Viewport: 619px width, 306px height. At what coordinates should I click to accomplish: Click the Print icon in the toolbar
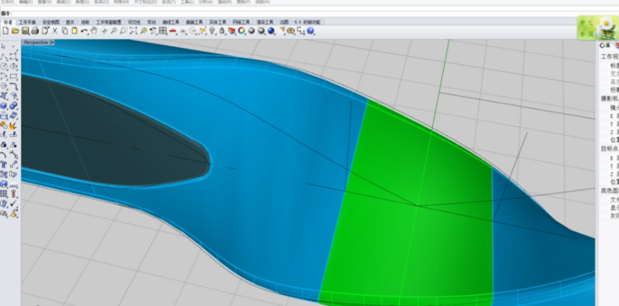pos(34,31)
